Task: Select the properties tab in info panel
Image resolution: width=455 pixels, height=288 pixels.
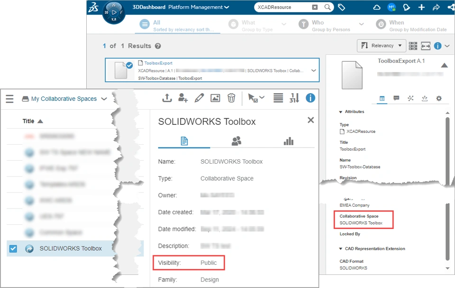Action: (x=382, y=99)
